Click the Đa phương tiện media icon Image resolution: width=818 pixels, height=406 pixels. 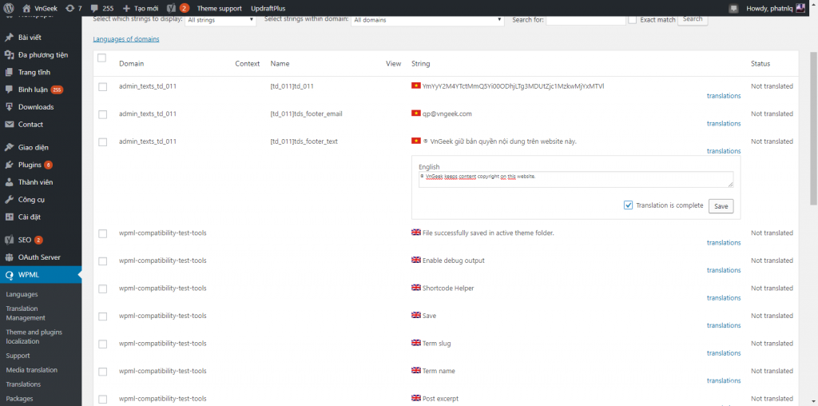click(x=9, y=55)
